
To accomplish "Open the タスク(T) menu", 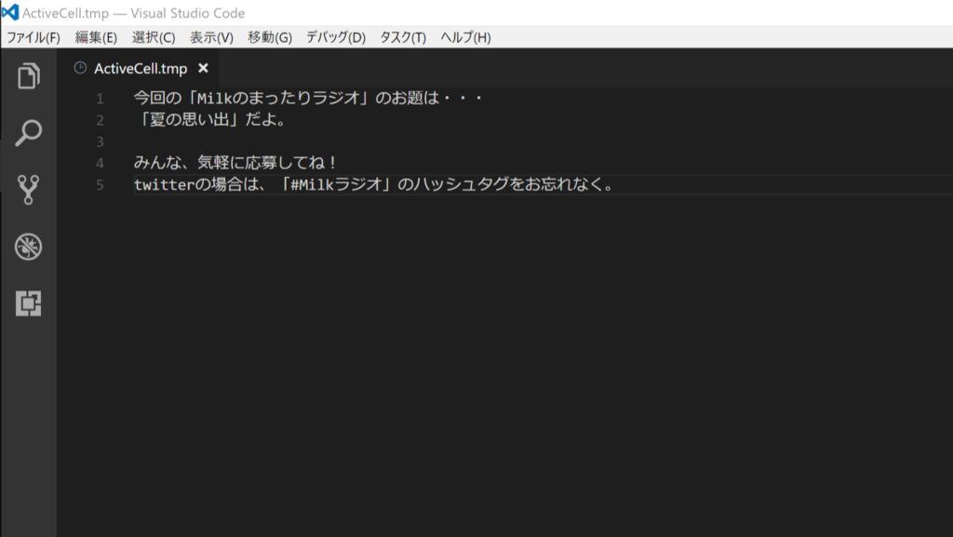I will [x=403, y=37].
